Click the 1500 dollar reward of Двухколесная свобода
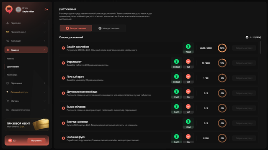Screen dimensions: 268x150 pos(176,93)
